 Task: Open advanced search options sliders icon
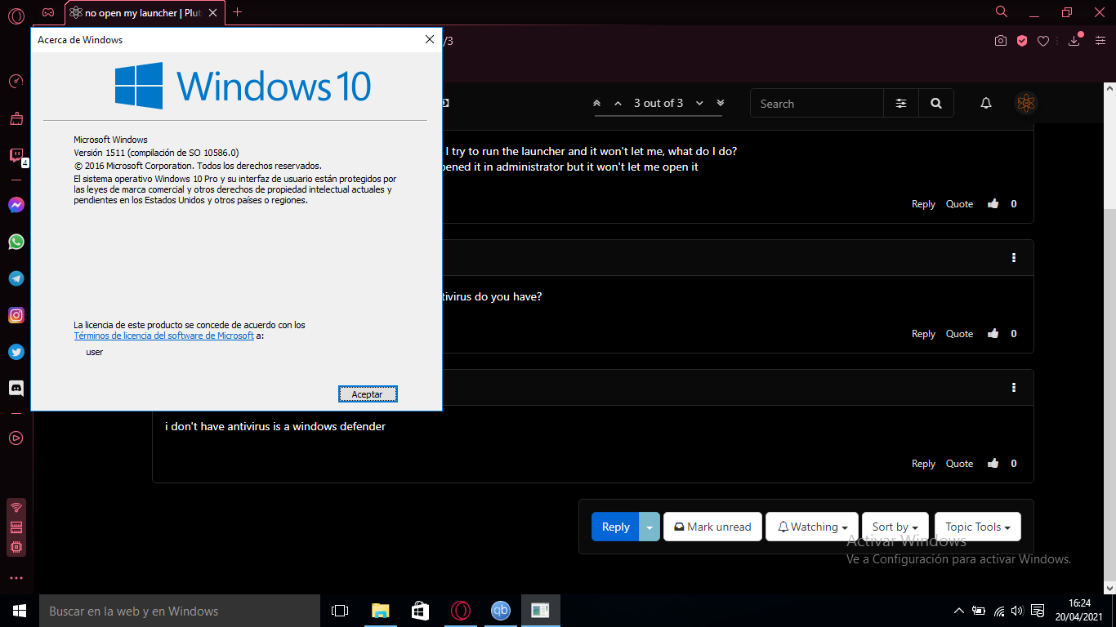pos(901,104)
